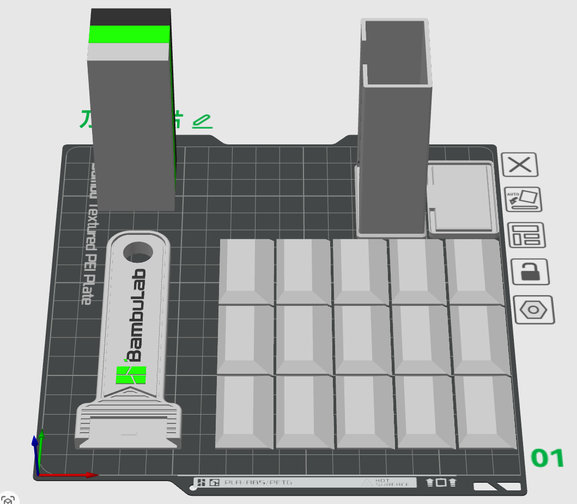The image size is (577, 504).
Task: Click the green plate number 01
Action: coord(548,458)
